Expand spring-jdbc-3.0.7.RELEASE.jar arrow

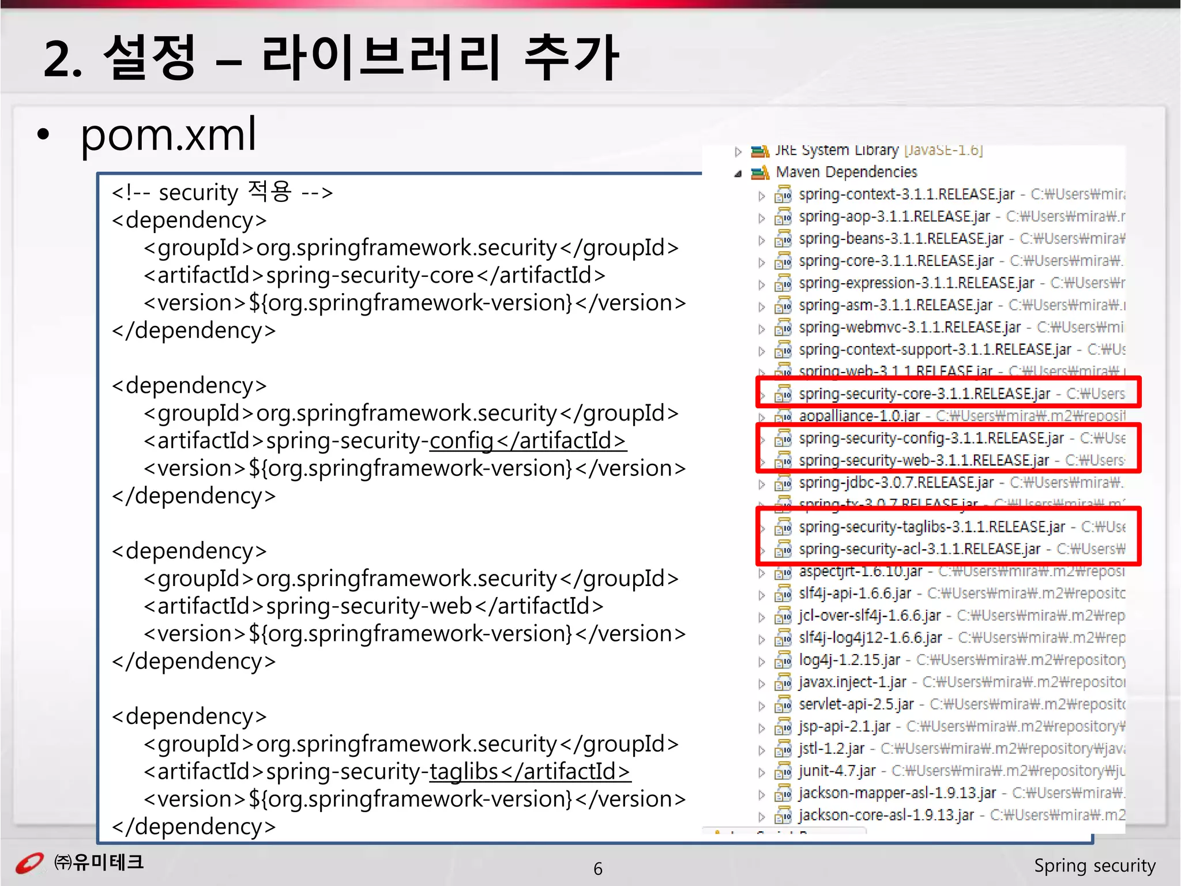(762, 485)
